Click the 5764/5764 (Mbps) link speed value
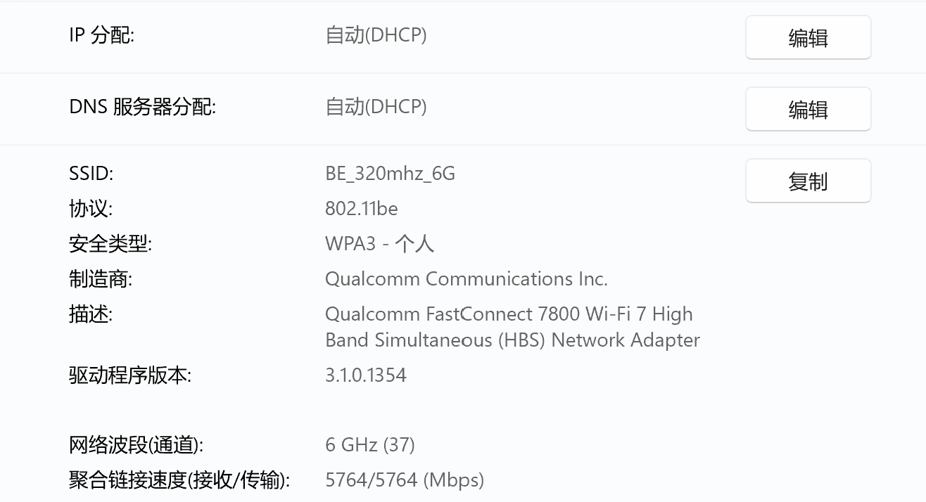Image resolution: width=926 pixels, height=502 pixels. pos(404,480)
